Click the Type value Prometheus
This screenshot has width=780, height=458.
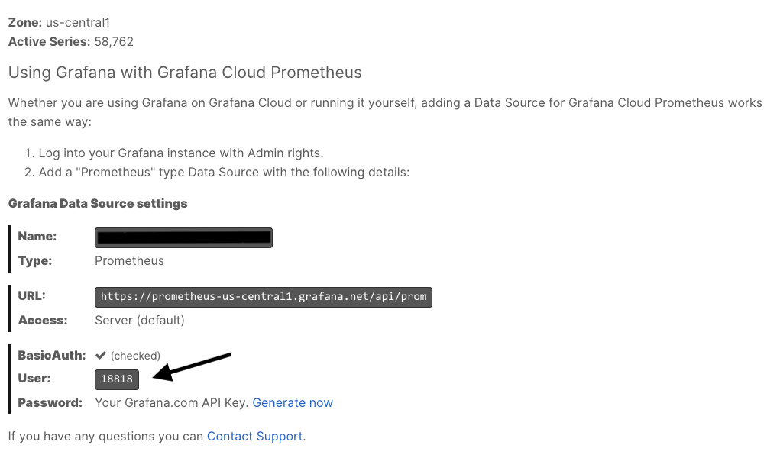[129, 260]
